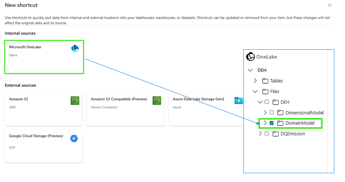The height and width of the screenshot is (182, 345).
Task: Collapse the Files folder chevron
Action: [x=255, y=91]
